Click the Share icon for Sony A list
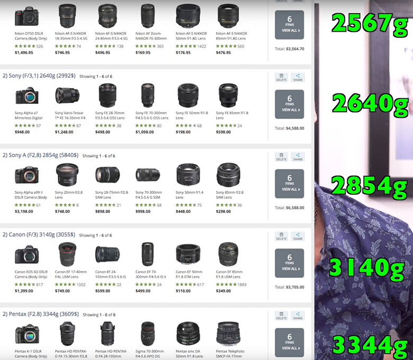This screenshot has height=360, width=413. pyautogui.click(x=298, y=157)
